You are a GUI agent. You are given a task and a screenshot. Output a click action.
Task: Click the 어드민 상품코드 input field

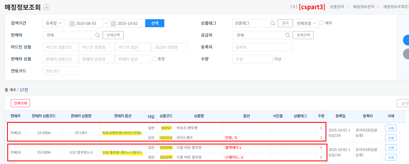pos(60,47)
